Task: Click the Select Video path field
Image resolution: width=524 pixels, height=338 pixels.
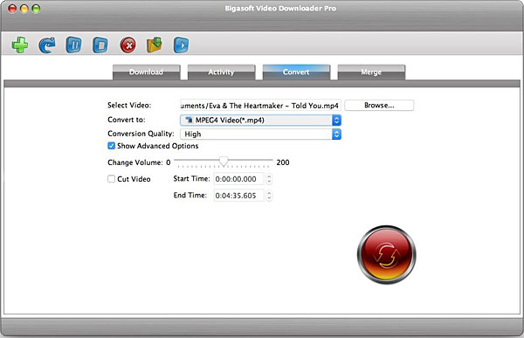Action: click(x=260, y=106)
